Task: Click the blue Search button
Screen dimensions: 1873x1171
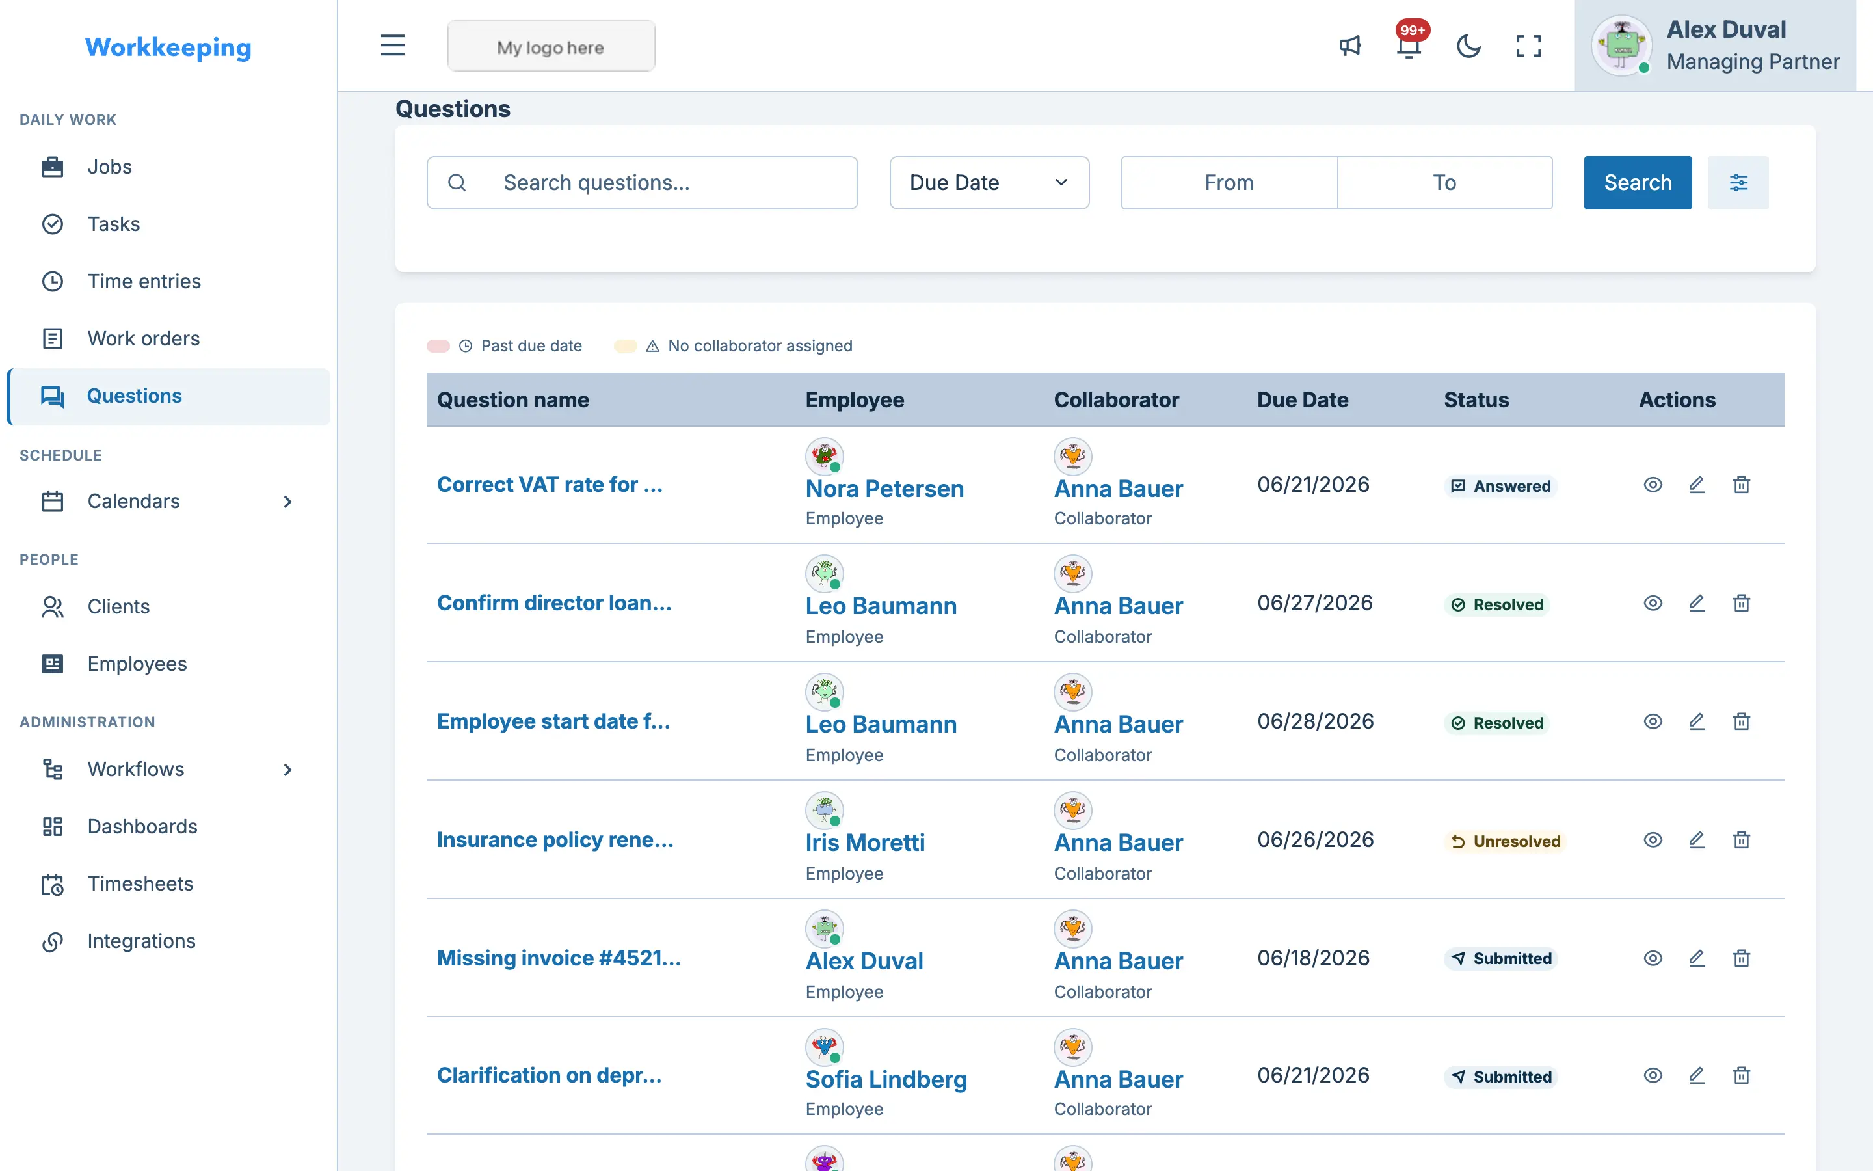Action: coord(1638,183)
